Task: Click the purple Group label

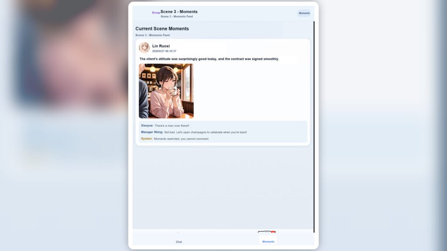Action: pyautogui.click(x=156, y=13)
